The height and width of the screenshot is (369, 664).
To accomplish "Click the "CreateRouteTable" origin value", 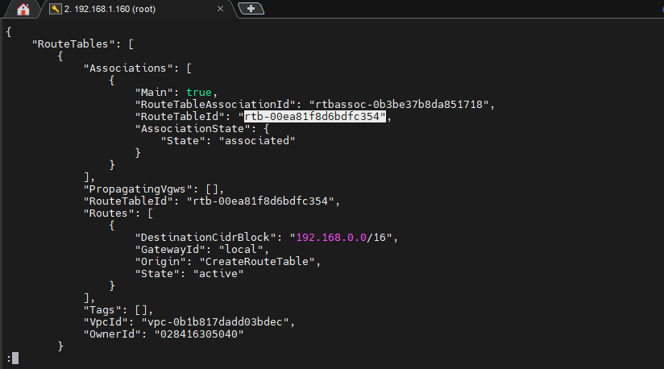I will click(x=256, y=262).
